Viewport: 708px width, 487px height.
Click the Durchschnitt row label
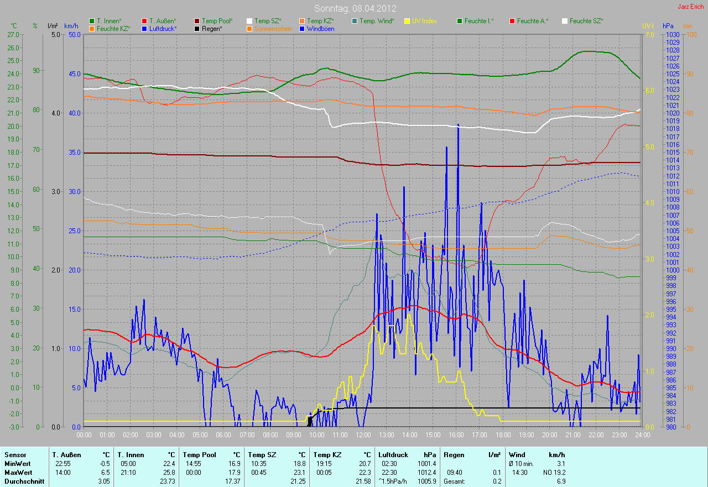(24, 481)
